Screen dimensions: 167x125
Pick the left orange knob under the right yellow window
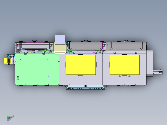[x=120, y=76]
